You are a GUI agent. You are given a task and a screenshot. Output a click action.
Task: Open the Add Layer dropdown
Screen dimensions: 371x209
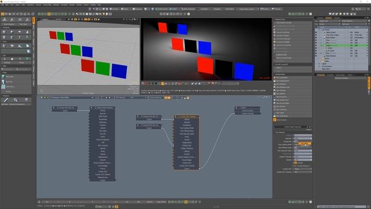[x=354, y=24]
